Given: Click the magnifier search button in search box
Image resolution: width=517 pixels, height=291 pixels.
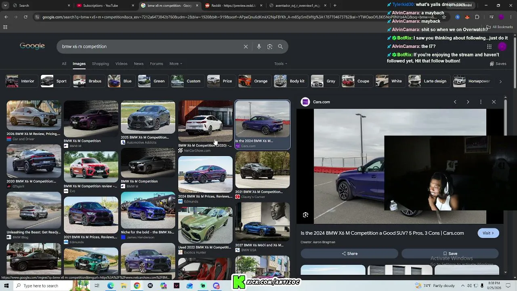Looking at the screenshot, I should [x=280, y=46].
